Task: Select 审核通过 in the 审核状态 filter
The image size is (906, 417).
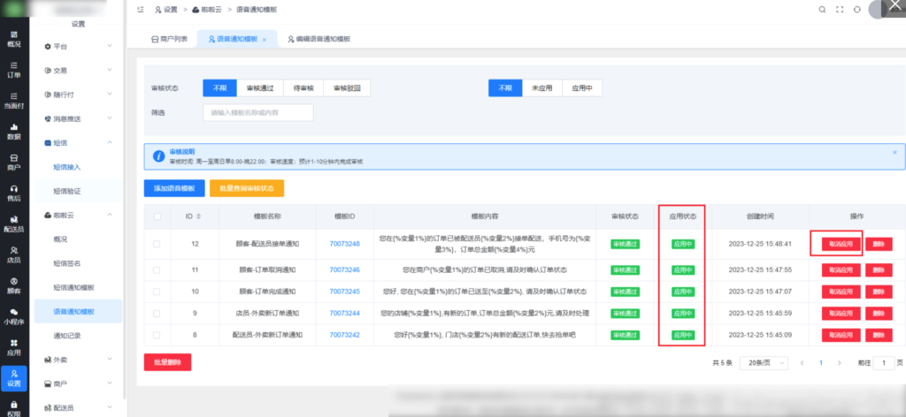Action: (260, 88)
